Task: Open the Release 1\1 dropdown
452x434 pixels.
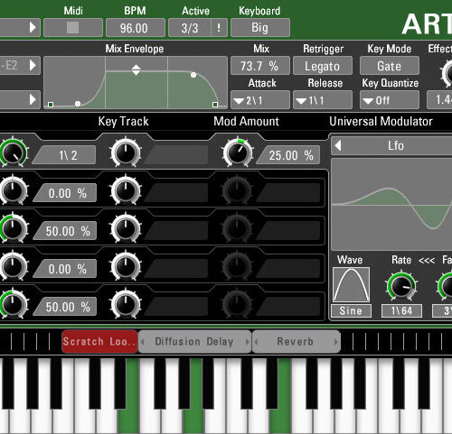Action: 323,100
